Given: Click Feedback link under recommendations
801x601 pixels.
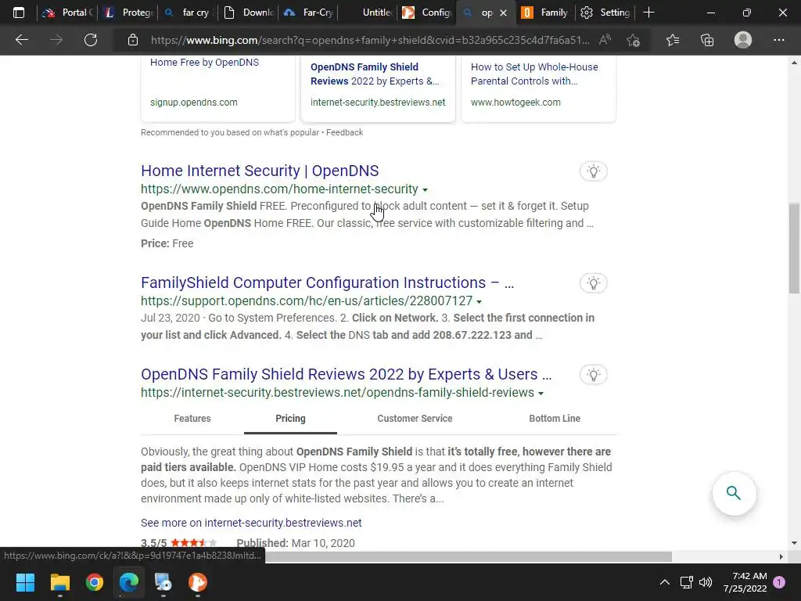Looking at the screenshot, I should pyautogui.click(x=344, y=132).
